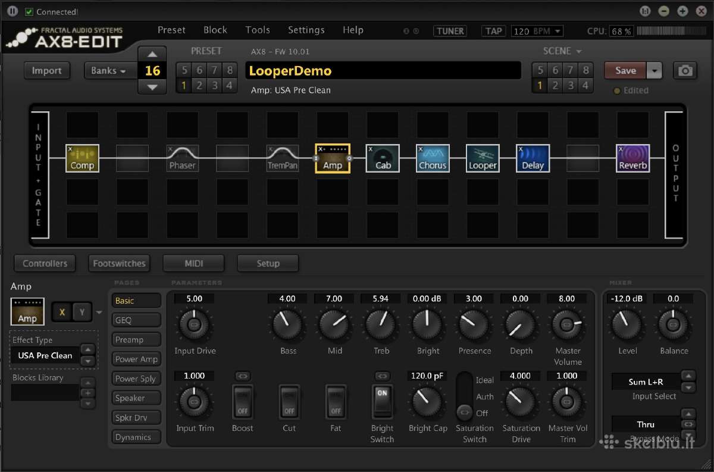Open the Tools menu
714x472 pixels.
258,30
